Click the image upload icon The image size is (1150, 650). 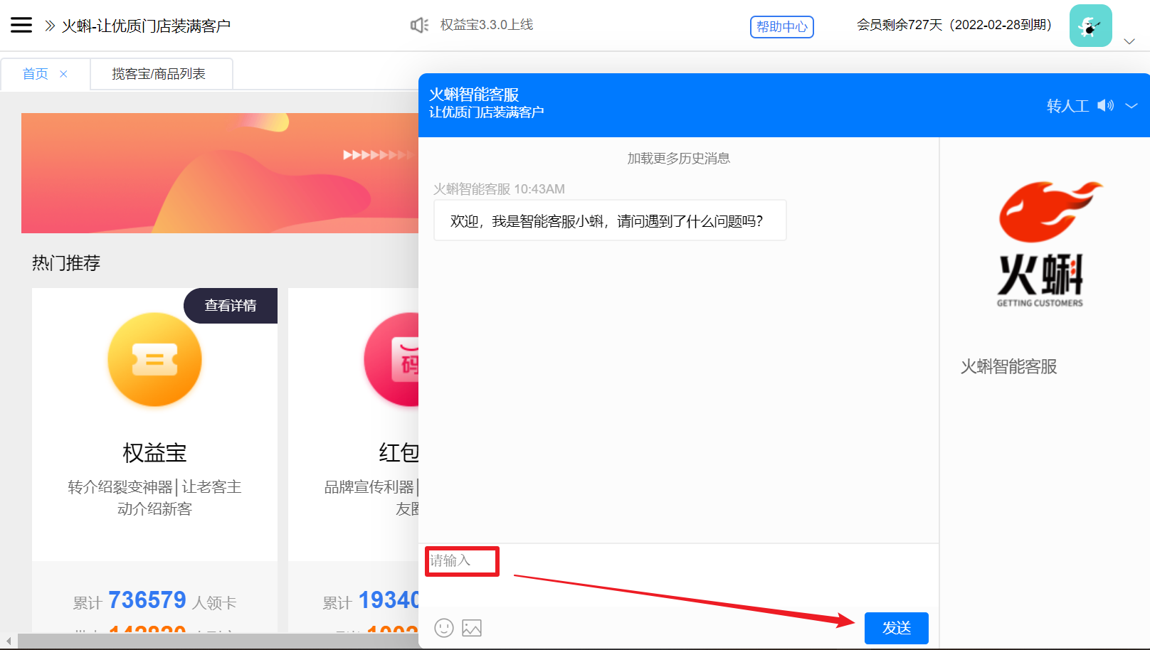pyautogui.click(x=472, y=628)
